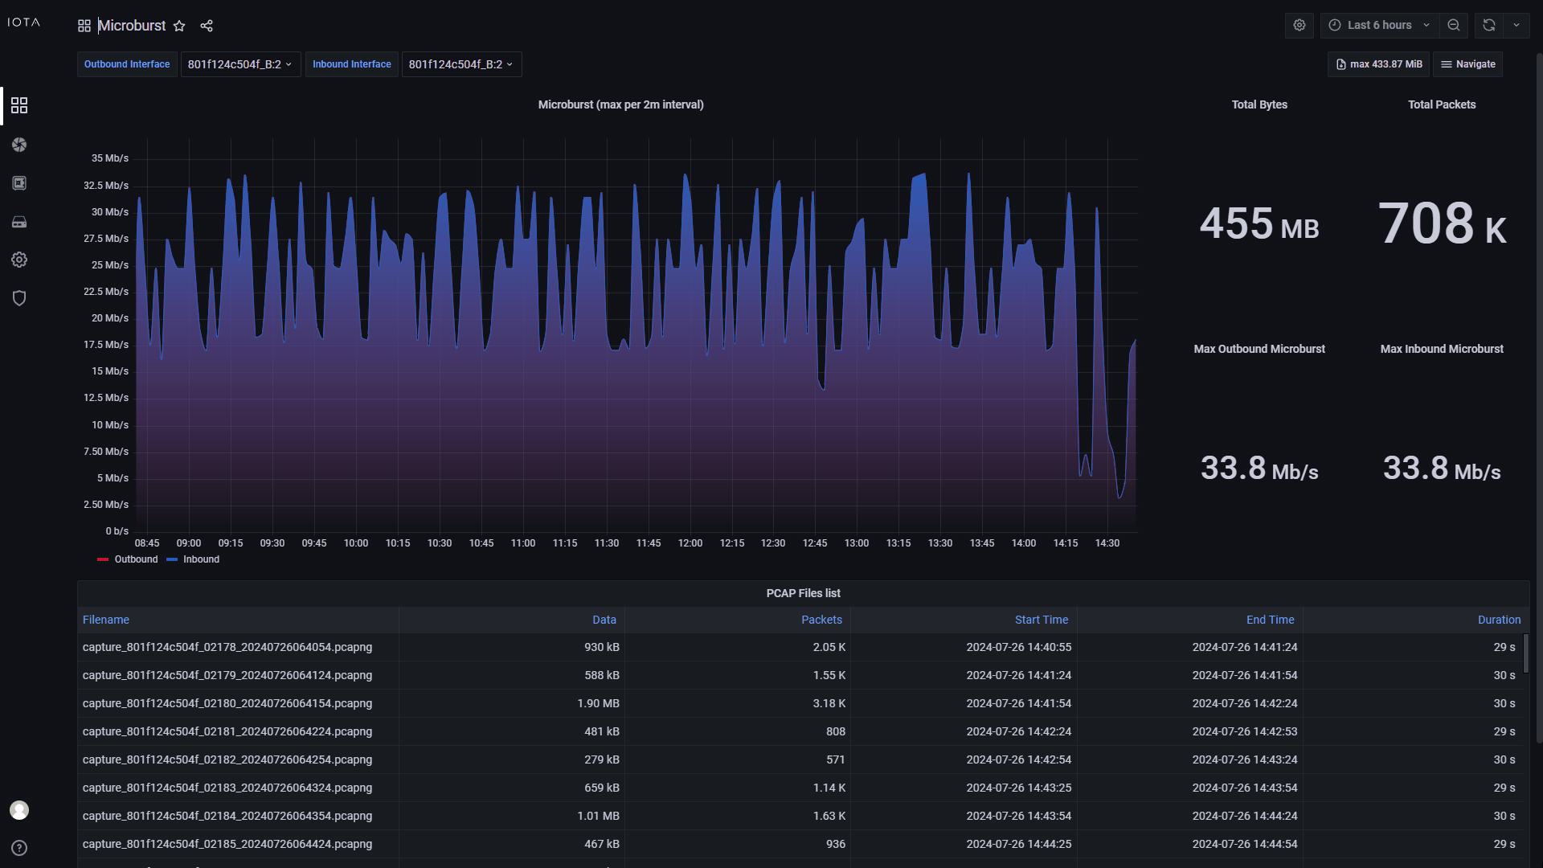
Task: Click the security shield icon in sidebar
Action: [19, 298]
